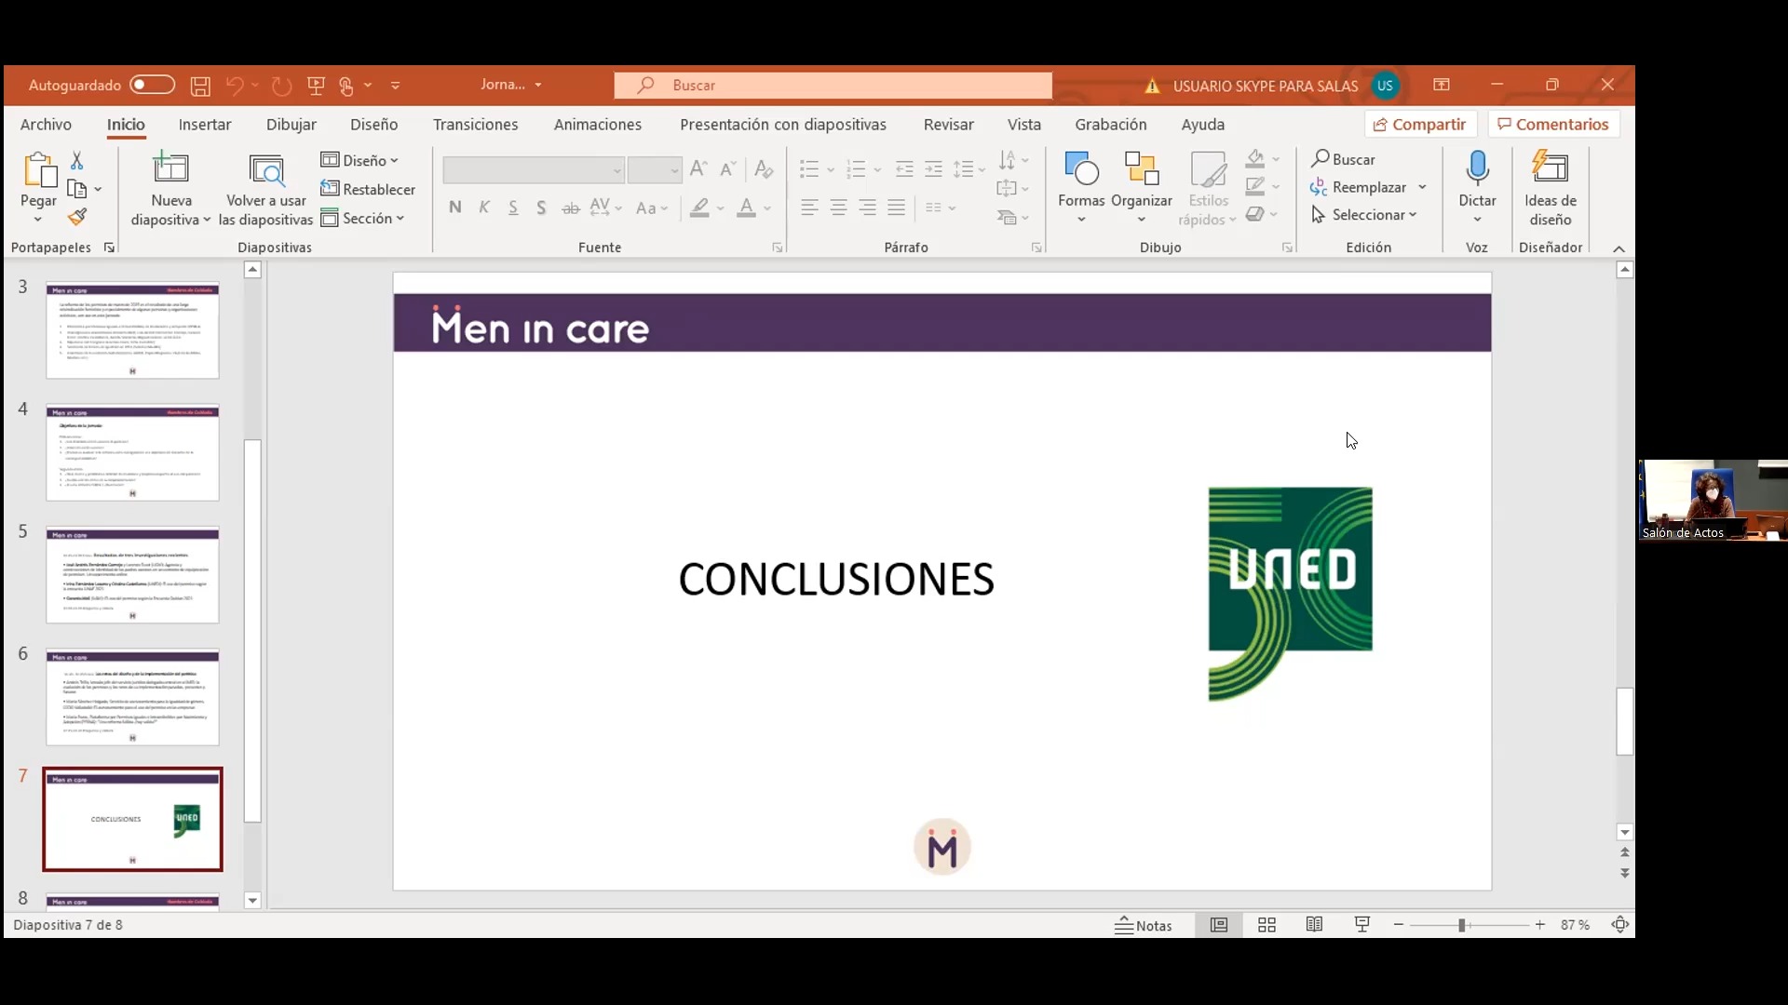Open the Sección dropdown

(x=362, y=218)
